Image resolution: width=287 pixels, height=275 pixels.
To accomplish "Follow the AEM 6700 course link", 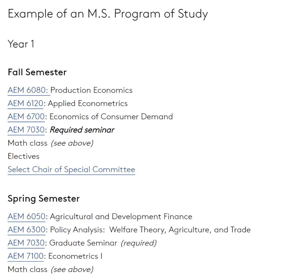I will (26, 117).
